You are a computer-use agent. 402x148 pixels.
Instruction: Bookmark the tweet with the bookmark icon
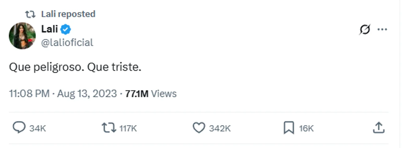pos(289,128)
